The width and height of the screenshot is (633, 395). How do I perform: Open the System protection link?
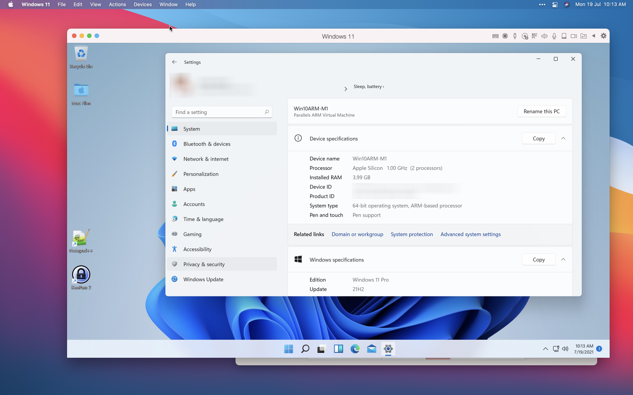tap(411, 234)
